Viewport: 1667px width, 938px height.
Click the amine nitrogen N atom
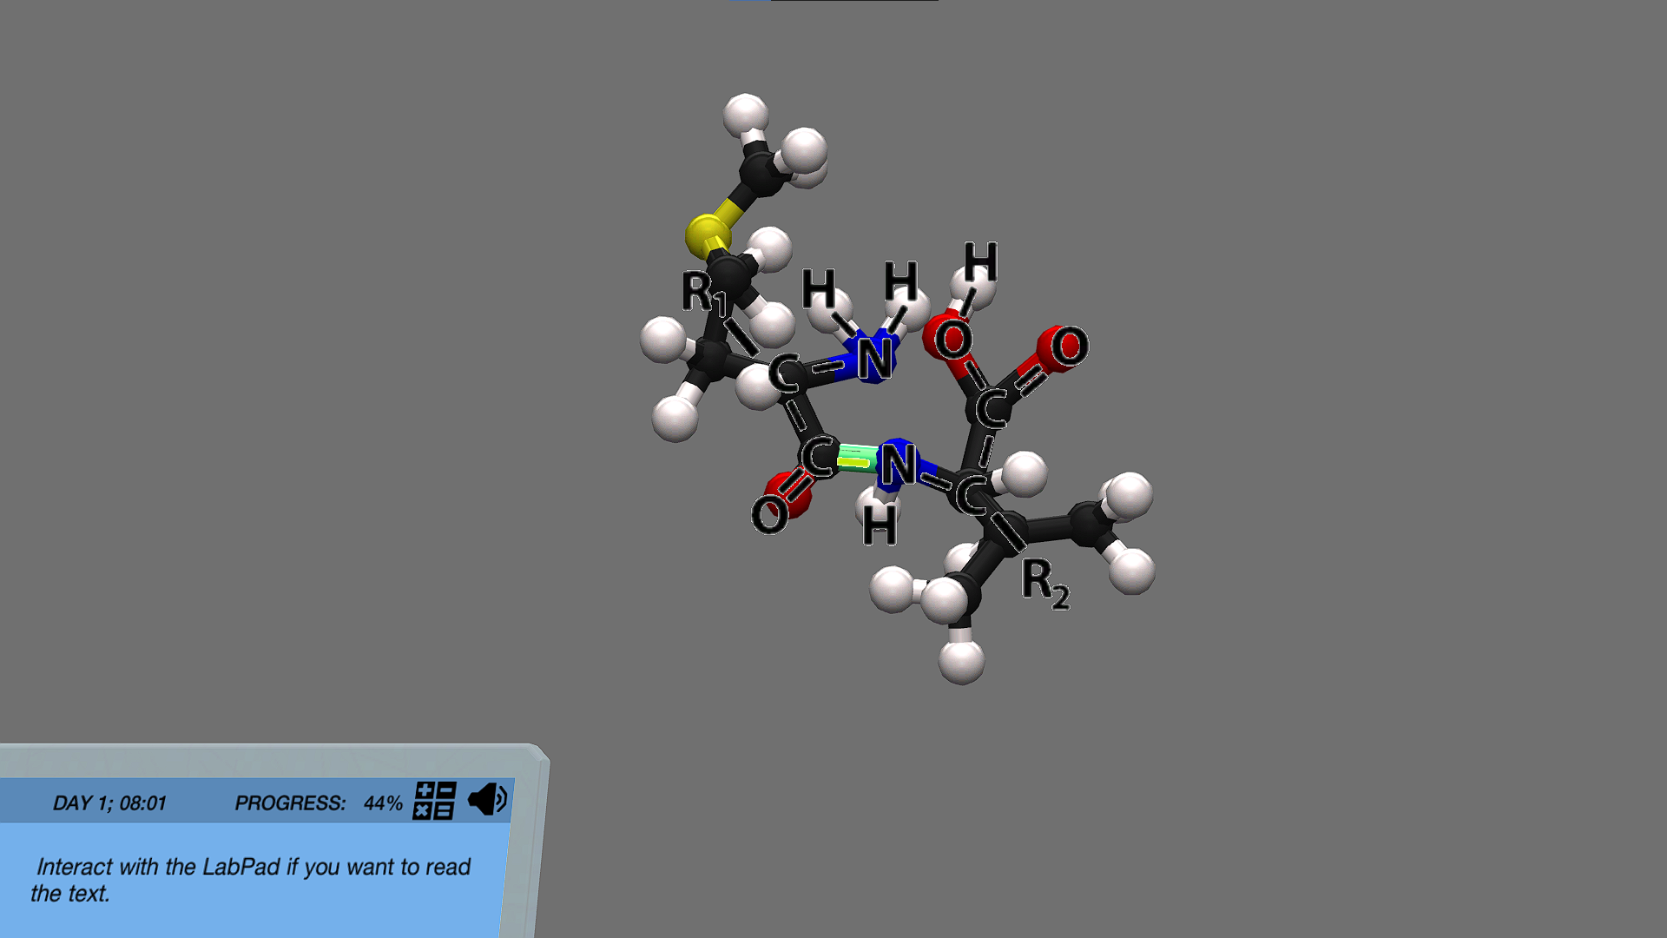[874, 357]
